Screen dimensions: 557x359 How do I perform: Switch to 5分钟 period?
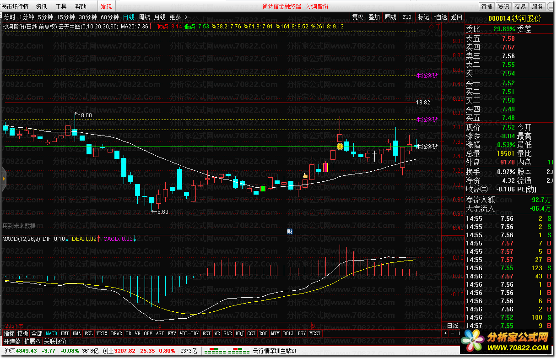pyautogui.click(x=46, y=17)
